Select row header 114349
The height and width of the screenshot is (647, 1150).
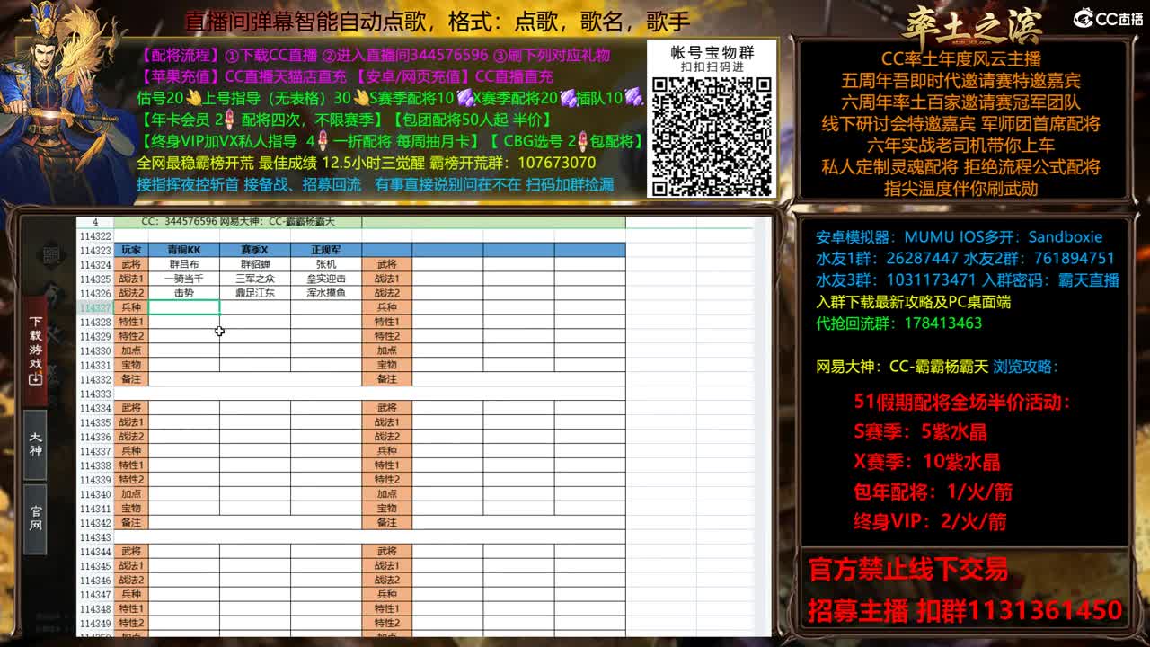[x=94, y=624]
